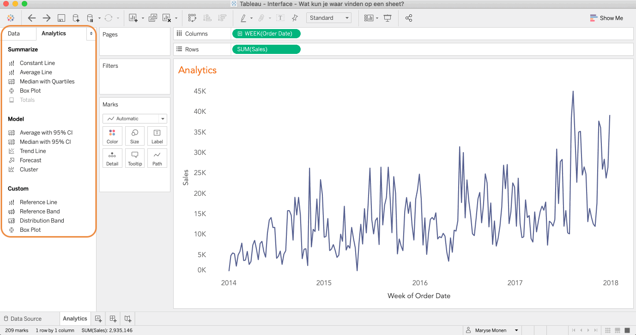636x335 pixels.
Task: Select Trend Line in the Model section
Action: coord(33,151)
